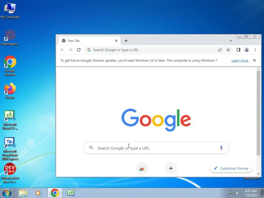Launch Windows Media Player from taskbar
The width and height of the screenshot is (264, 198).
click(x=39, y=193)
